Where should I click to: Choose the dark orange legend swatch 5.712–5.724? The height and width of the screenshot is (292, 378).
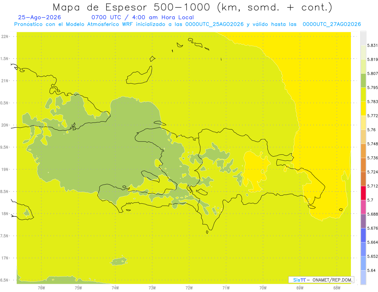363,179
